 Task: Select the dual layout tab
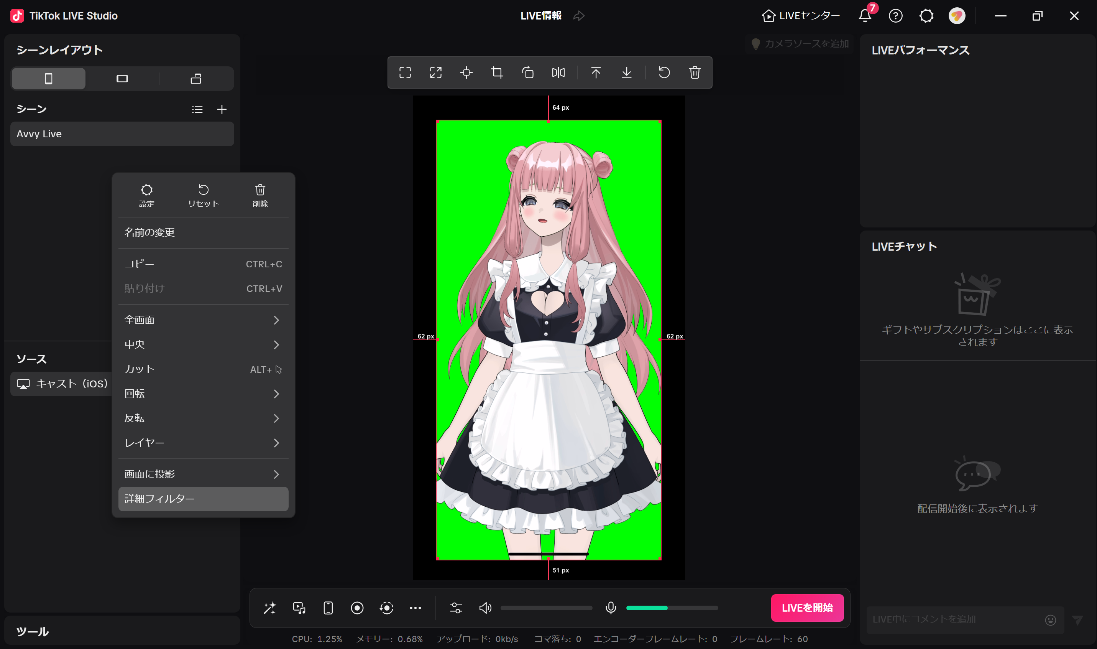[x=196, y=79]
